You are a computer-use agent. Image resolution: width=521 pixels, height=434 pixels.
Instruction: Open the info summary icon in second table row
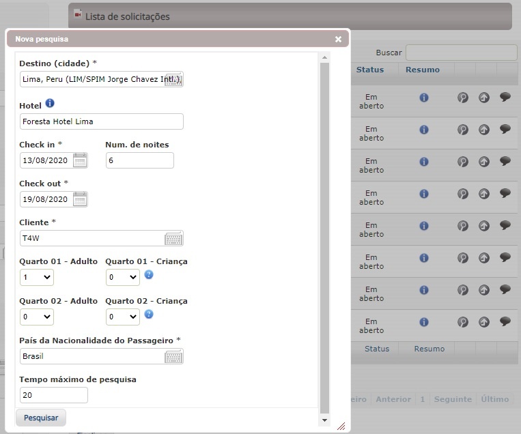click(x=424, y=130)
